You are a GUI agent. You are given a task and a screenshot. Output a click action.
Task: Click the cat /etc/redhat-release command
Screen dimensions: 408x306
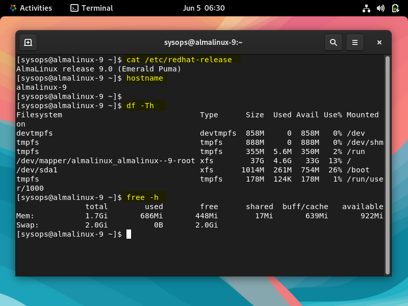pyautogui.click(x=179, y=60)
